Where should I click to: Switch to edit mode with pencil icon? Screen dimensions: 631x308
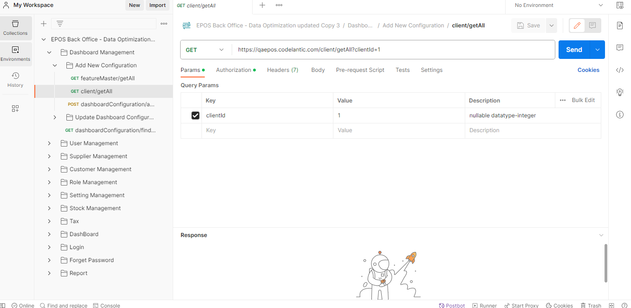(577, 26)
